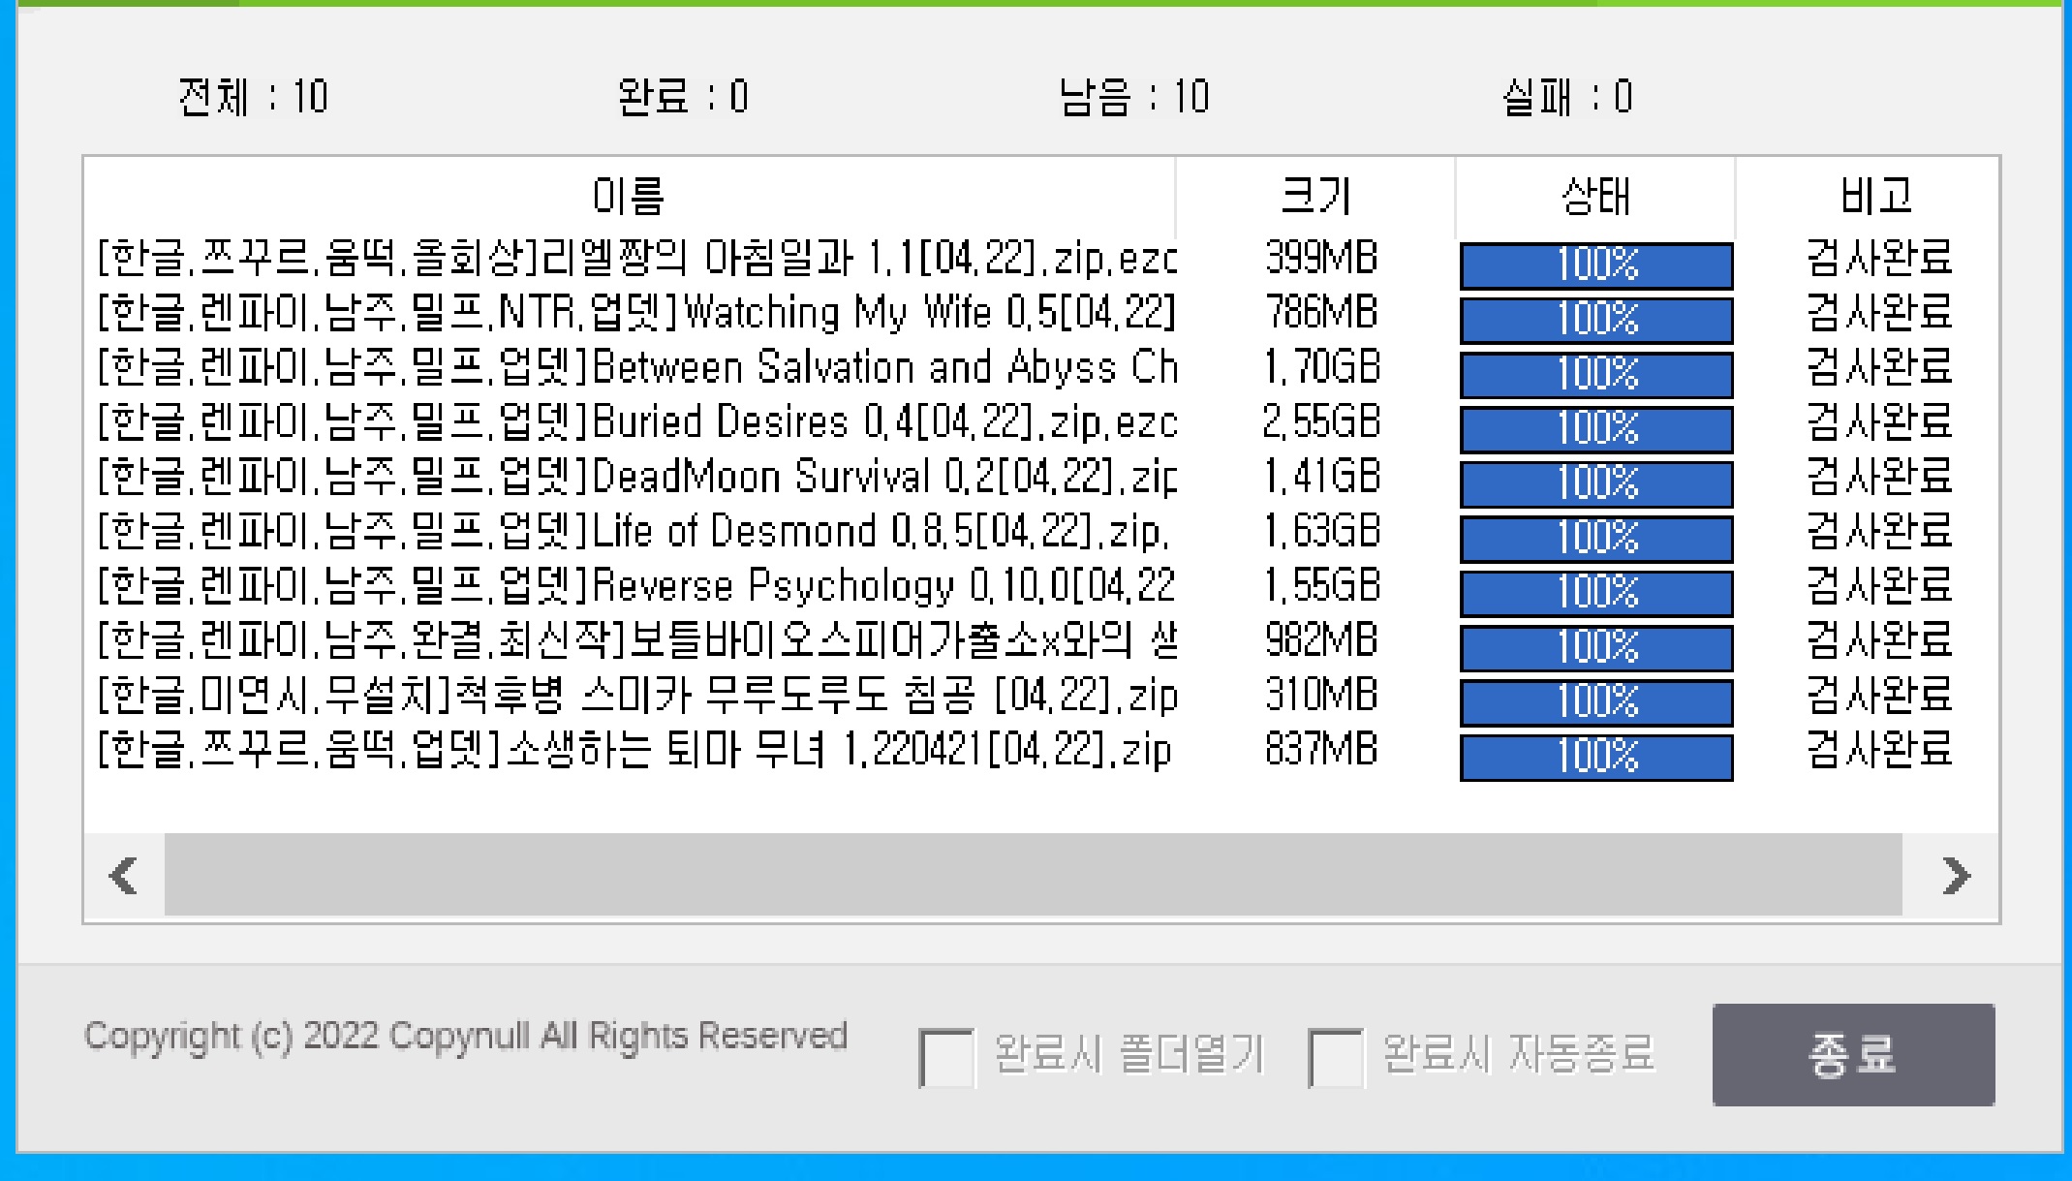Enable 완료시 자동종료 checkbox
Viewport: 2072px width, 1181px height.
coord(1335,1058)
